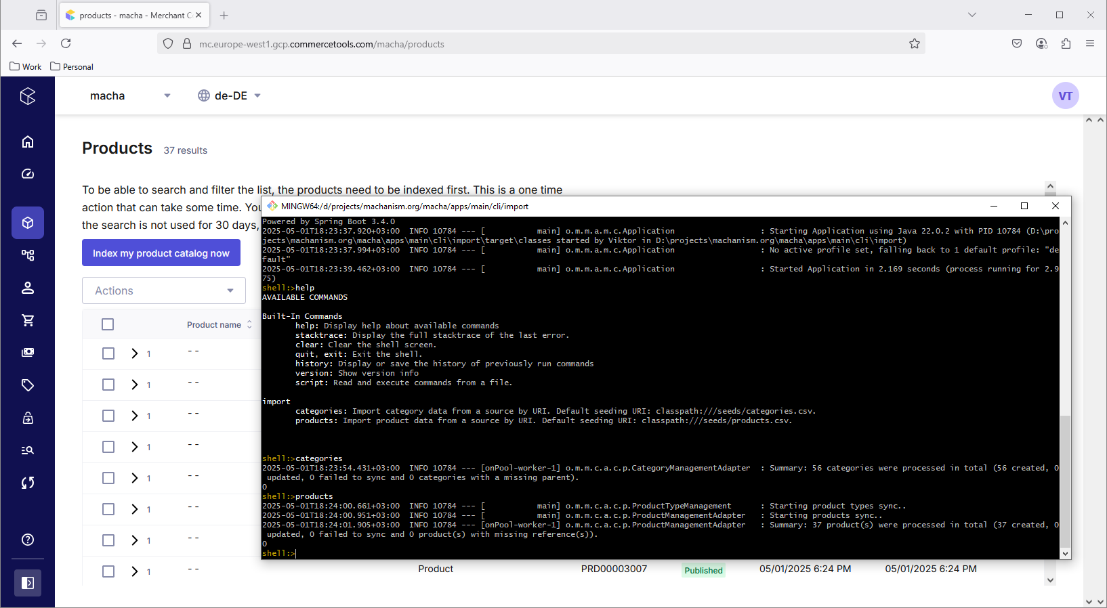The image size is (1107, 608).
Task: Close the products - macha tab
Action: click(199, 15)
